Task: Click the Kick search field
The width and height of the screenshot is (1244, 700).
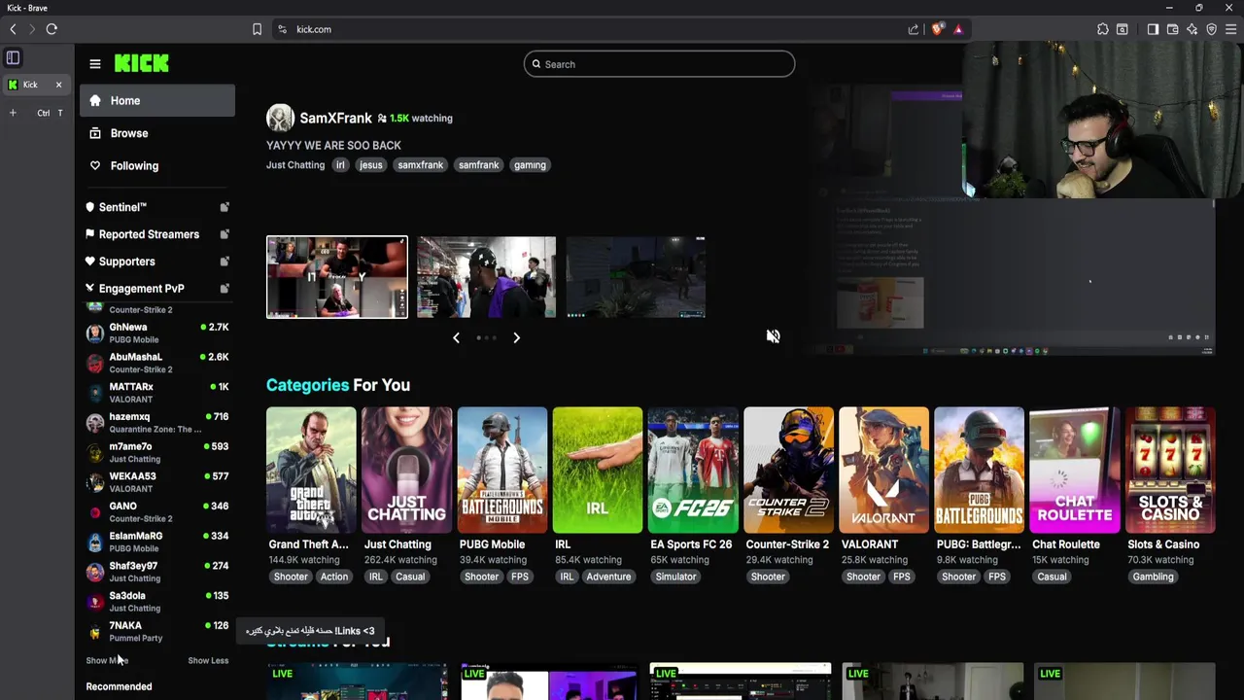Action: [659, 64]
